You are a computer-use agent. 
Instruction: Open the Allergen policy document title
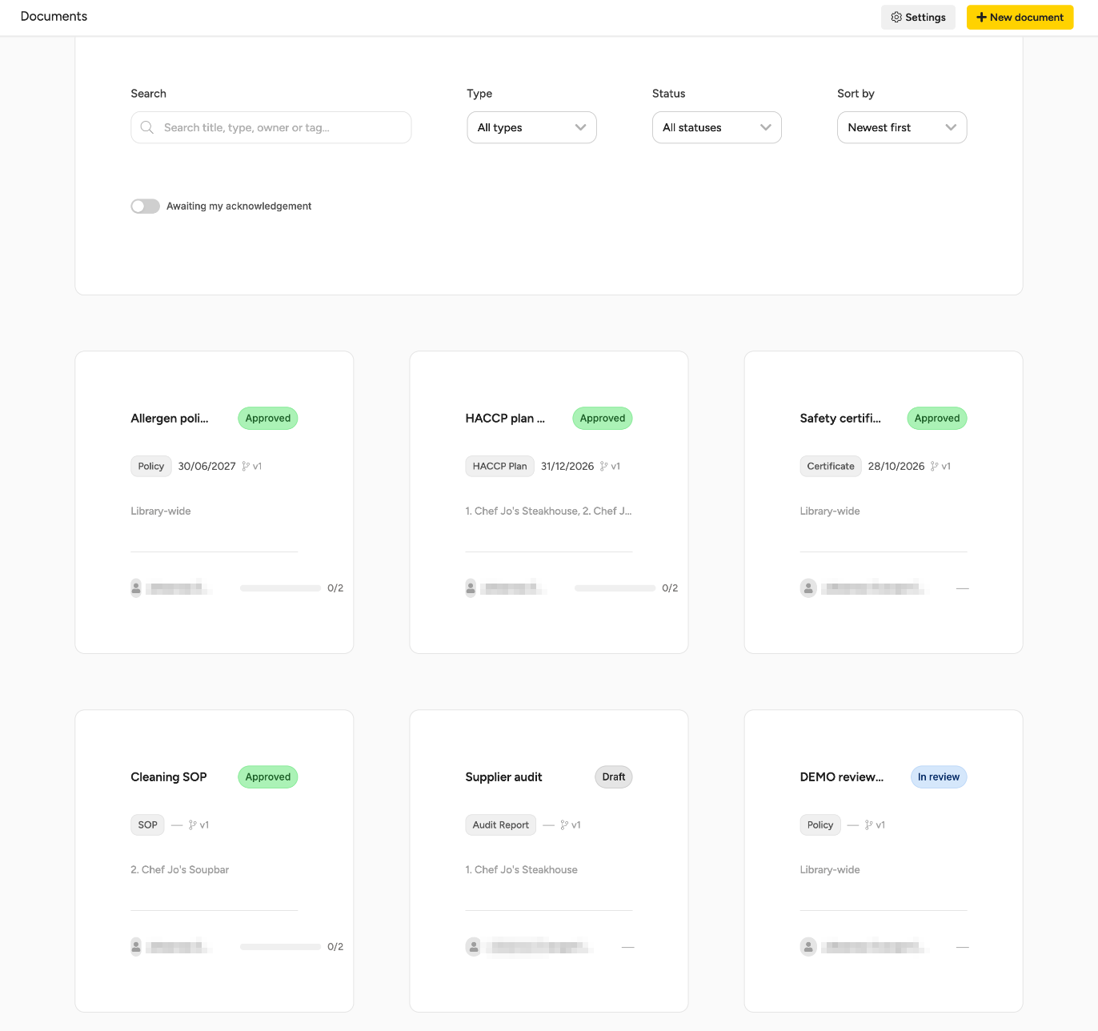point(170,418)
